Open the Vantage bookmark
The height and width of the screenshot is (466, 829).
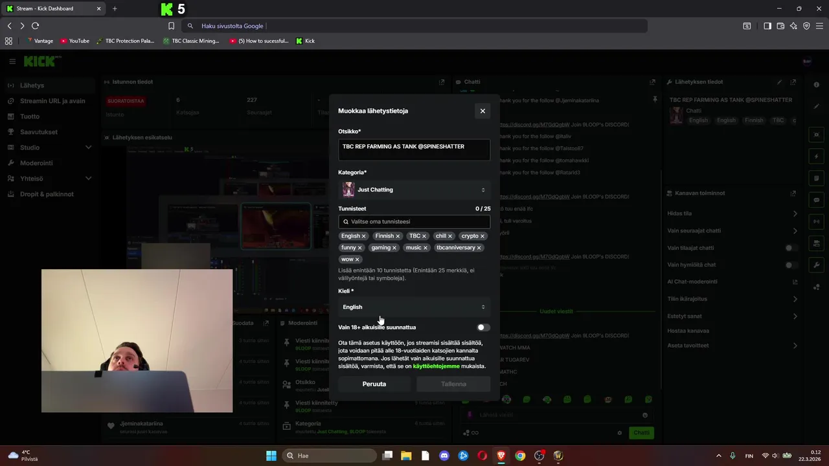pyautogui.click(x=40, y=41)
